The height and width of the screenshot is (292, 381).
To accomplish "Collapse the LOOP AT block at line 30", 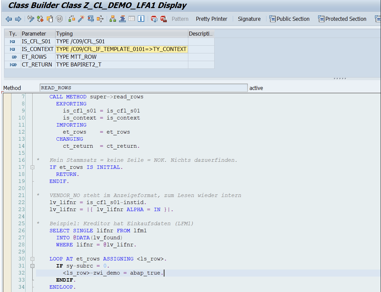I will 32,259.
